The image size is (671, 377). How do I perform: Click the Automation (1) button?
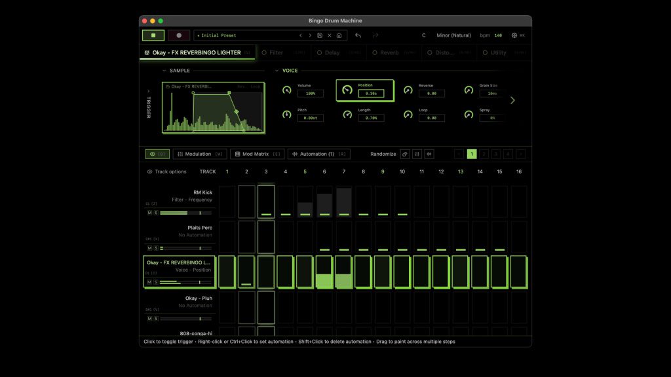click(318, 154)
